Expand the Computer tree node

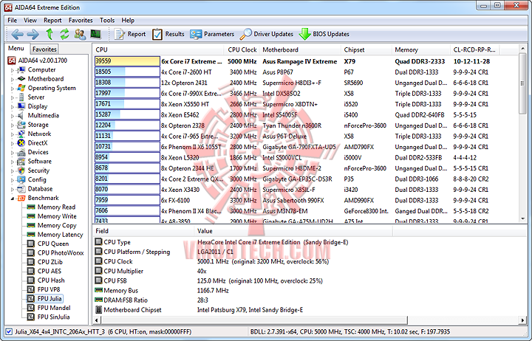coord(13,70)
